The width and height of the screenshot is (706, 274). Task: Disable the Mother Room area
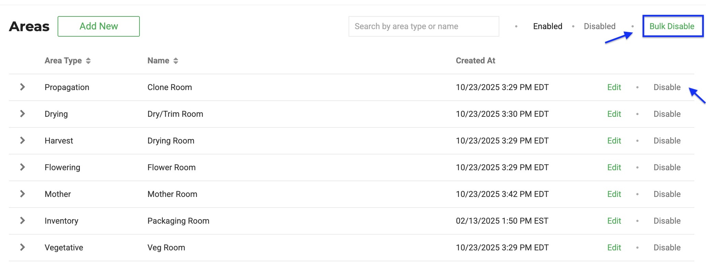point(667,194)
